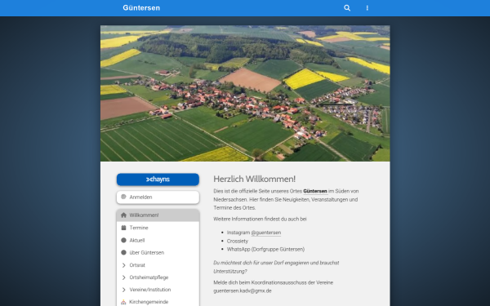
Task: Open the Aktuell menu item
Action: (x=158, y=240)
